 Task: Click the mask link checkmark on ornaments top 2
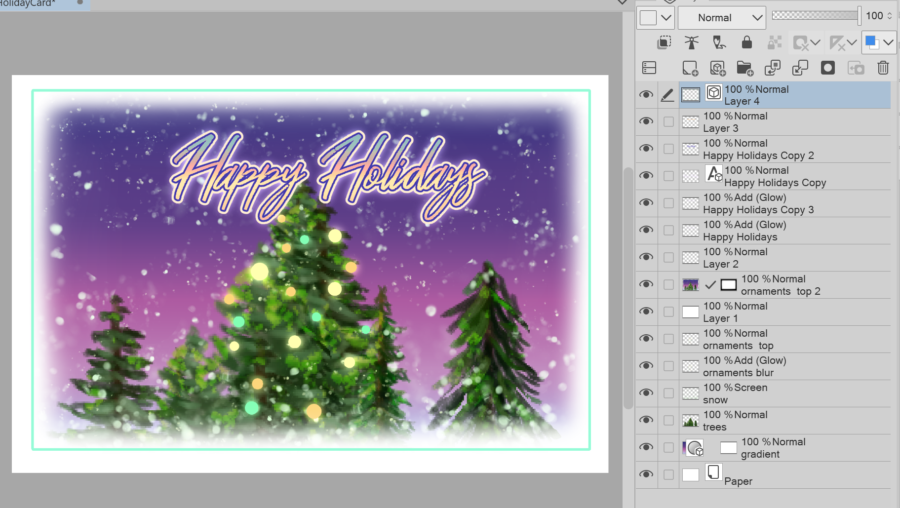coord(710,285)
